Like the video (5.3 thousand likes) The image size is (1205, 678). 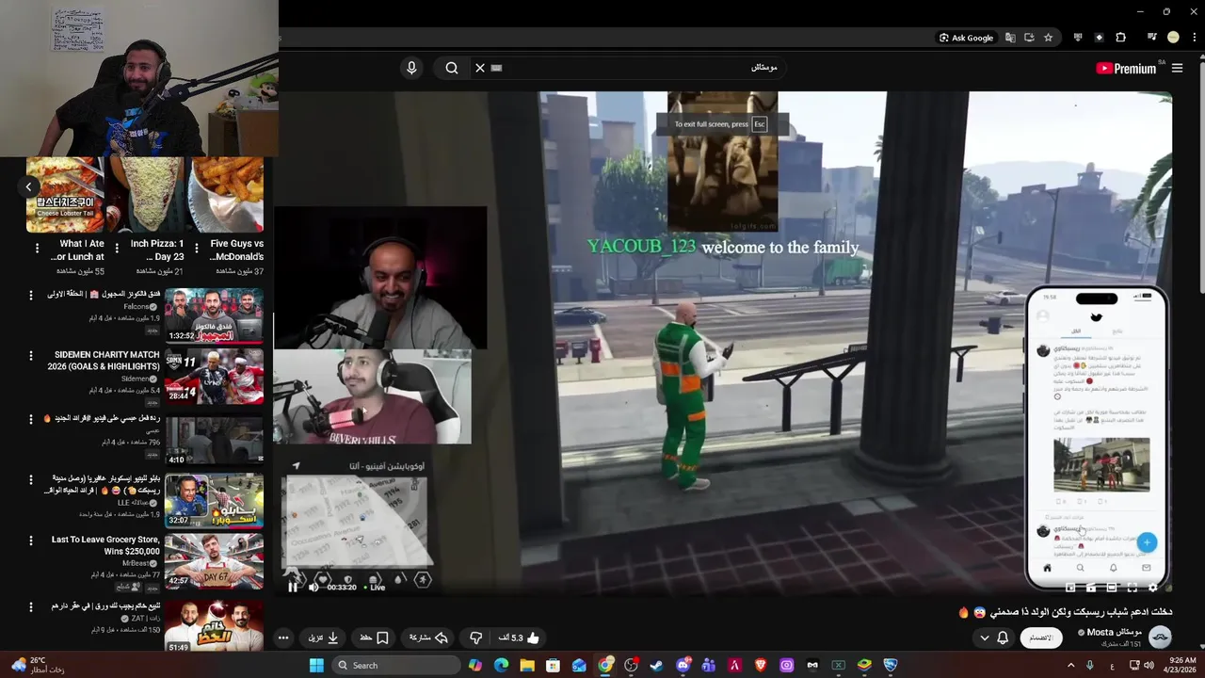[521, 638]
